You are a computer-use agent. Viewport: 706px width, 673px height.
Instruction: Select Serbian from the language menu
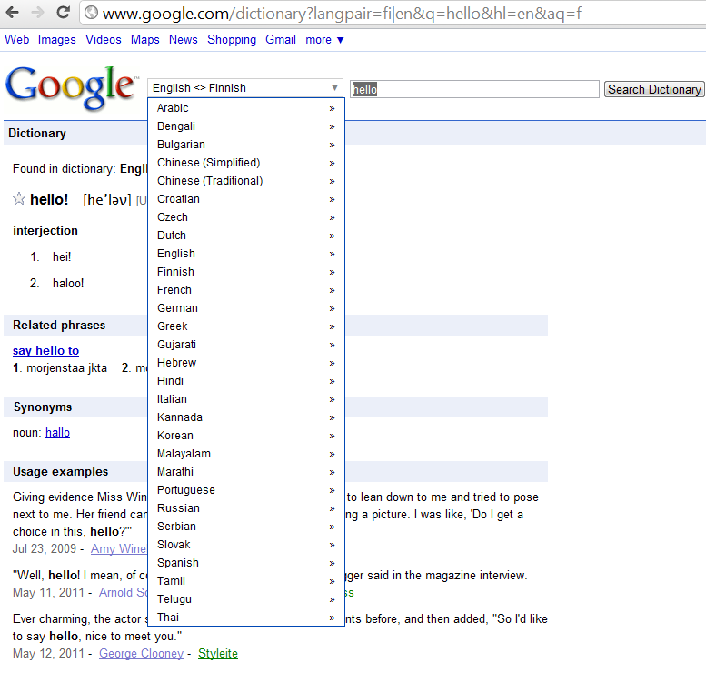click(x=246, y=527)
